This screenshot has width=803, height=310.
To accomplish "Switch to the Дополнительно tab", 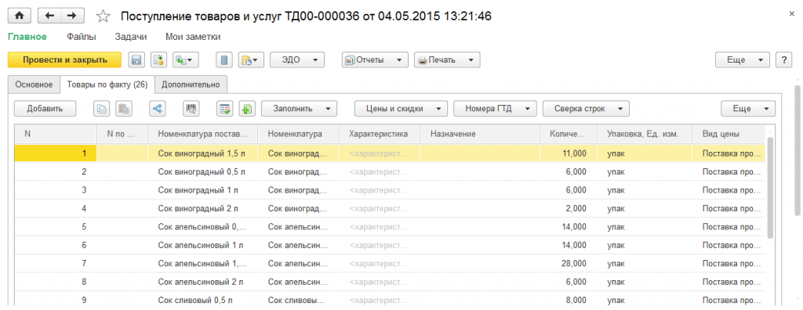I will pyautogui.click(x=191, y=85).
